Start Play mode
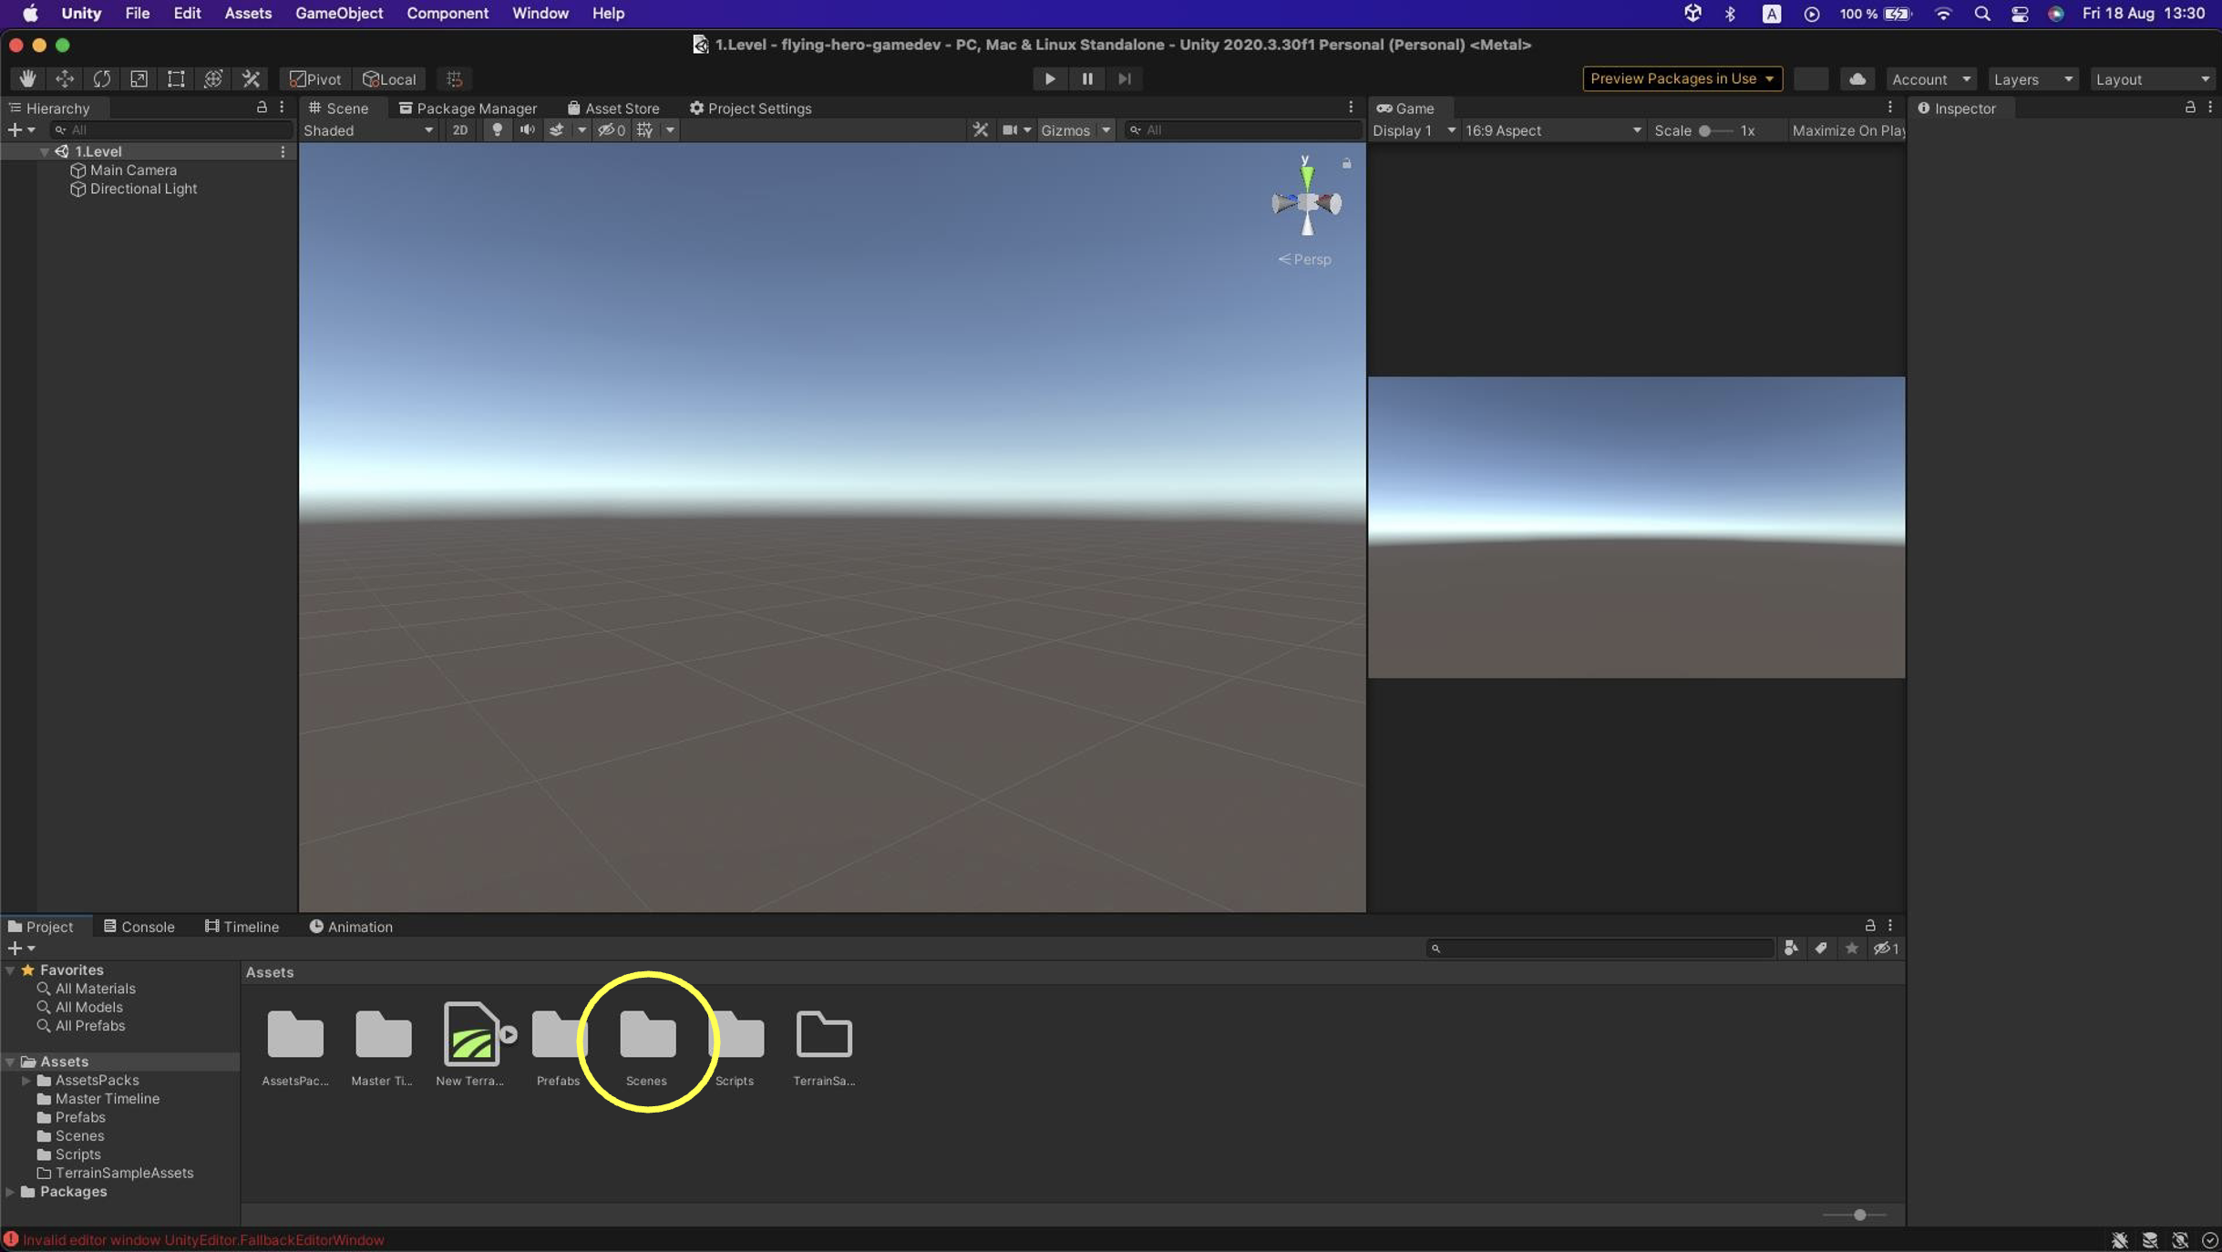2222x1252 pixels. 1049,78
